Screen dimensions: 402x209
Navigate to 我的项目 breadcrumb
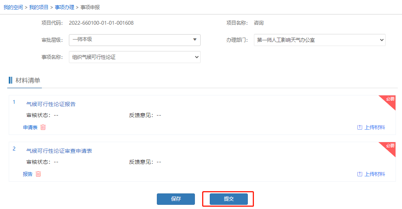tap(39, 8)
